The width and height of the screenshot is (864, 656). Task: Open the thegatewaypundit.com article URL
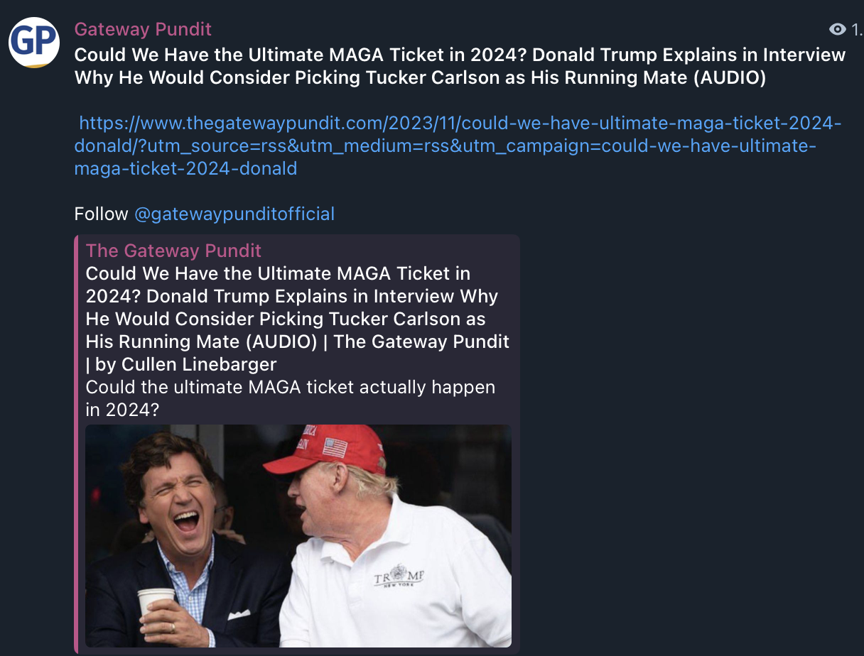coord(458,146)
